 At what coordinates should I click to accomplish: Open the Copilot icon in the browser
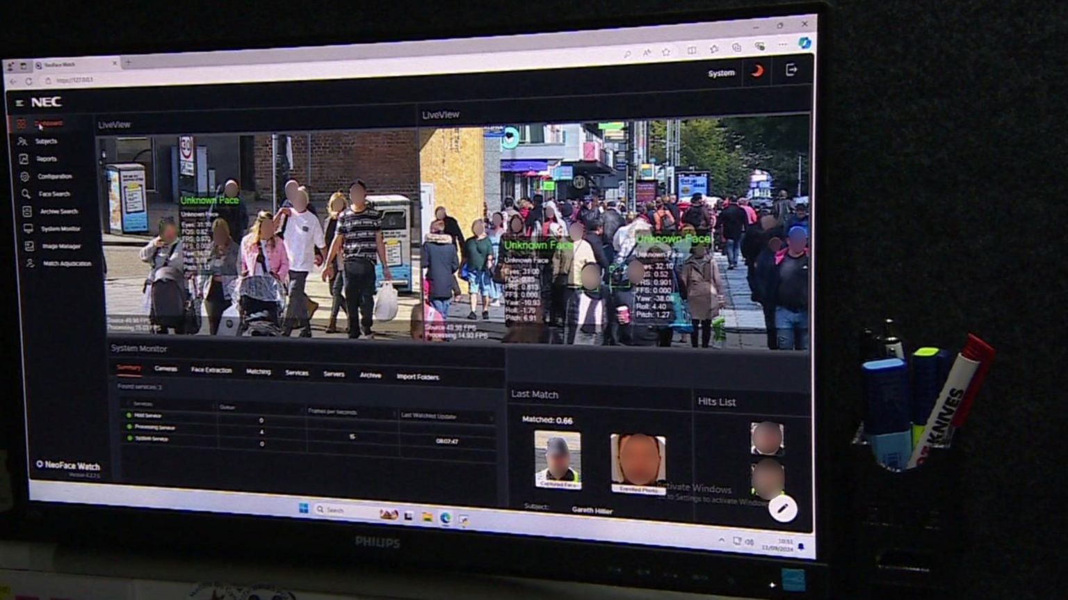coord(804,44)
